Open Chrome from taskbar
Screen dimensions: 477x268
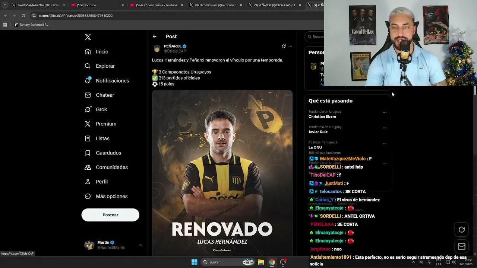tap(272, 262)
